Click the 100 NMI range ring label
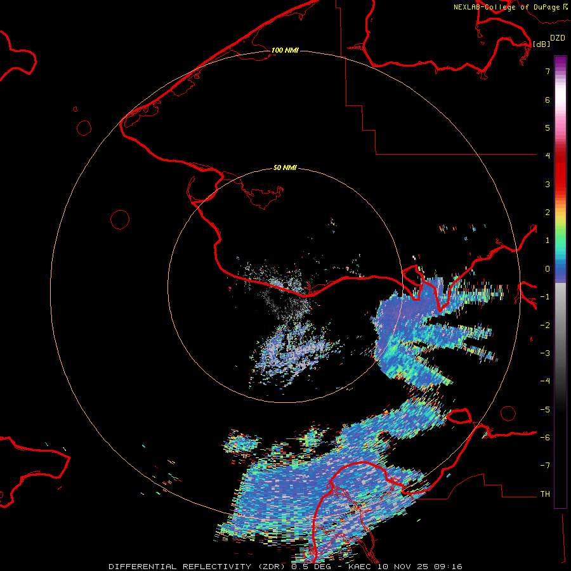The image size is (571, 571). pyautogui.click(x=285, y=50)
